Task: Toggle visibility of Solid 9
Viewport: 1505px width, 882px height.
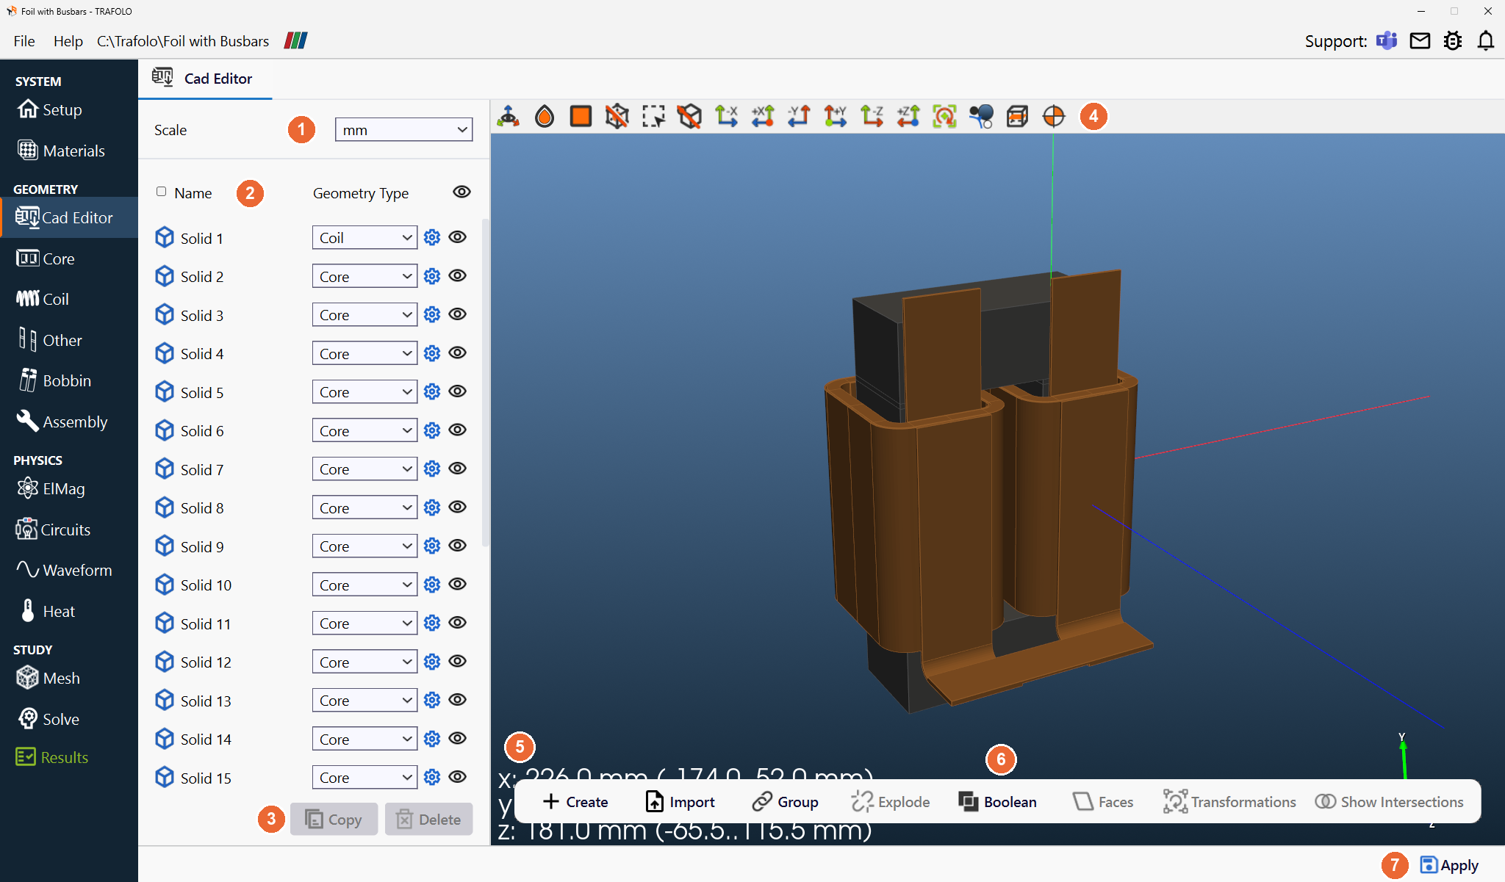Action: pyautogui.click(x=458, y=546)
